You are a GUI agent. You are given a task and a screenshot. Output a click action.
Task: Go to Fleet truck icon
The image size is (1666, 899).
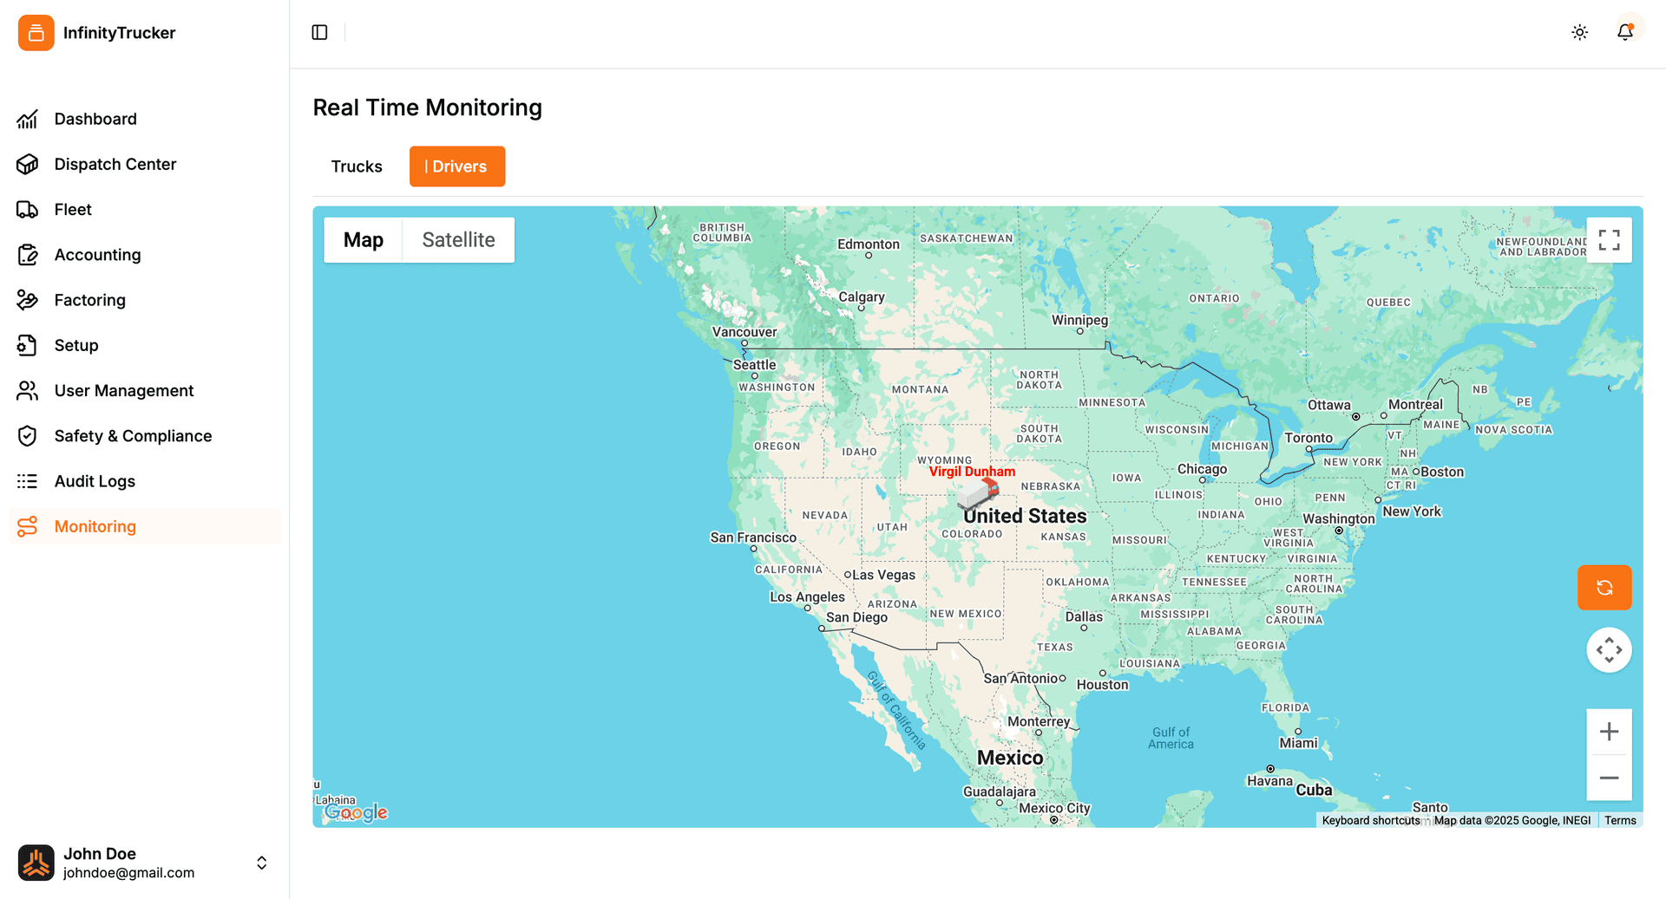pyautogui.click(x=28, y=209)
